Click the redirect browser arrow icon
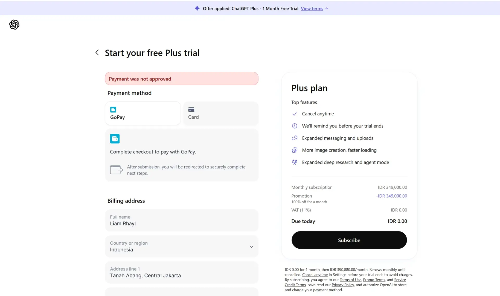Screen dimensions: 500x296 (x=116, y=170)
